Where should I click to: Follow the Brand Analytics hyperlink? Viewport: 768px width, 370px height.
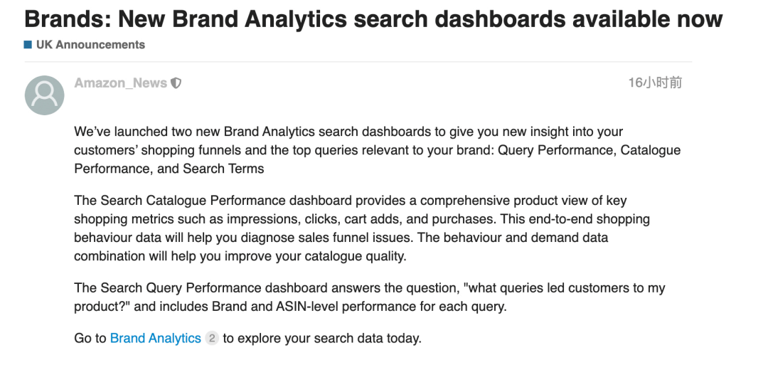coord(155,339)
